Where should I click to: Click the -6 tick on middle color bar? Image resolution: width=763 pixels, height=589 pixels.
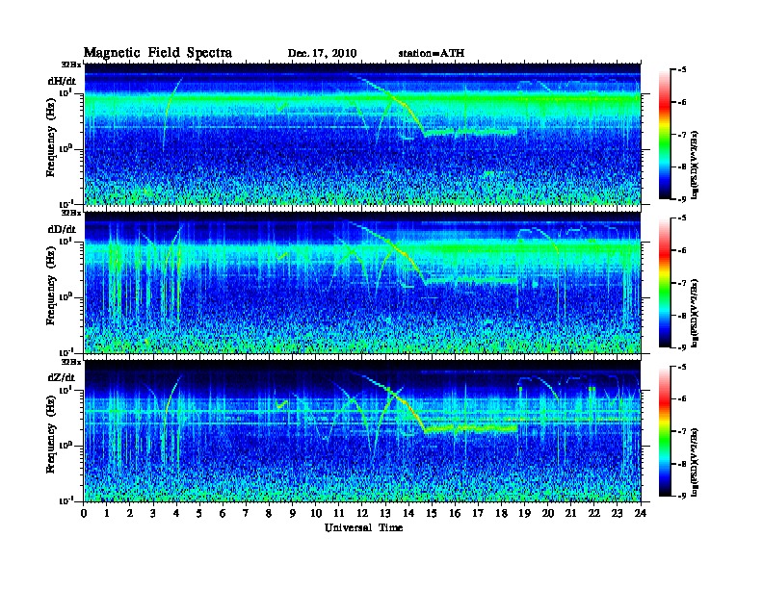click(x=682, y=250)
